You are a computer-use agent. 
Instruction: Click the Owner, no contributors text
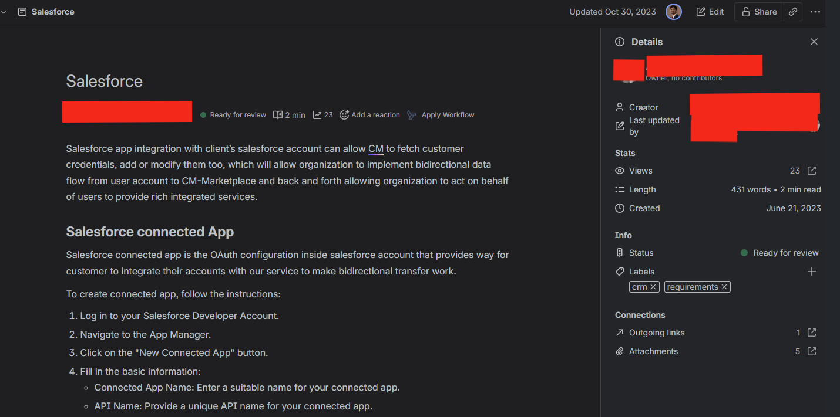pos(684,78)
